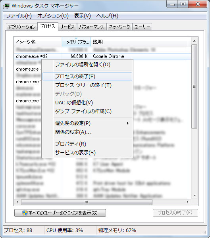
Task: Click the right arrow of the horizontal scrollbar
Action: [188, 202]
